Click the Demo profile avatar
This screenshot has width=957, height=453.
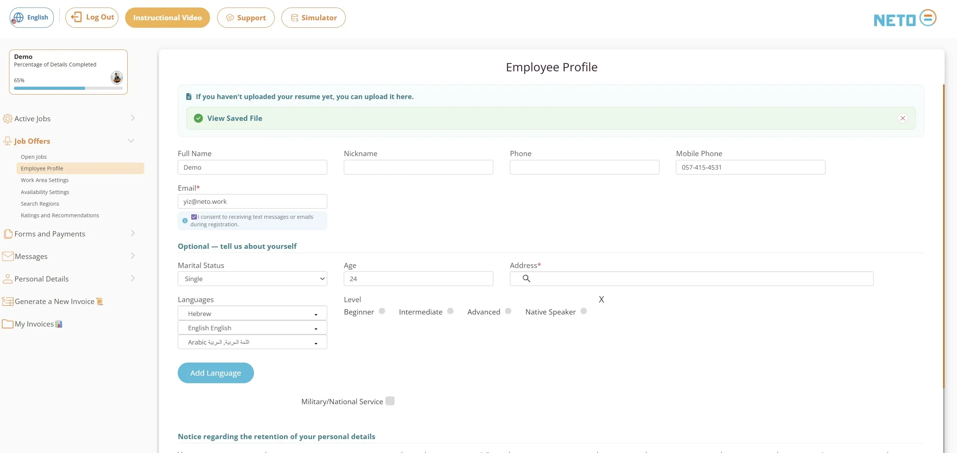click(117, 77)
